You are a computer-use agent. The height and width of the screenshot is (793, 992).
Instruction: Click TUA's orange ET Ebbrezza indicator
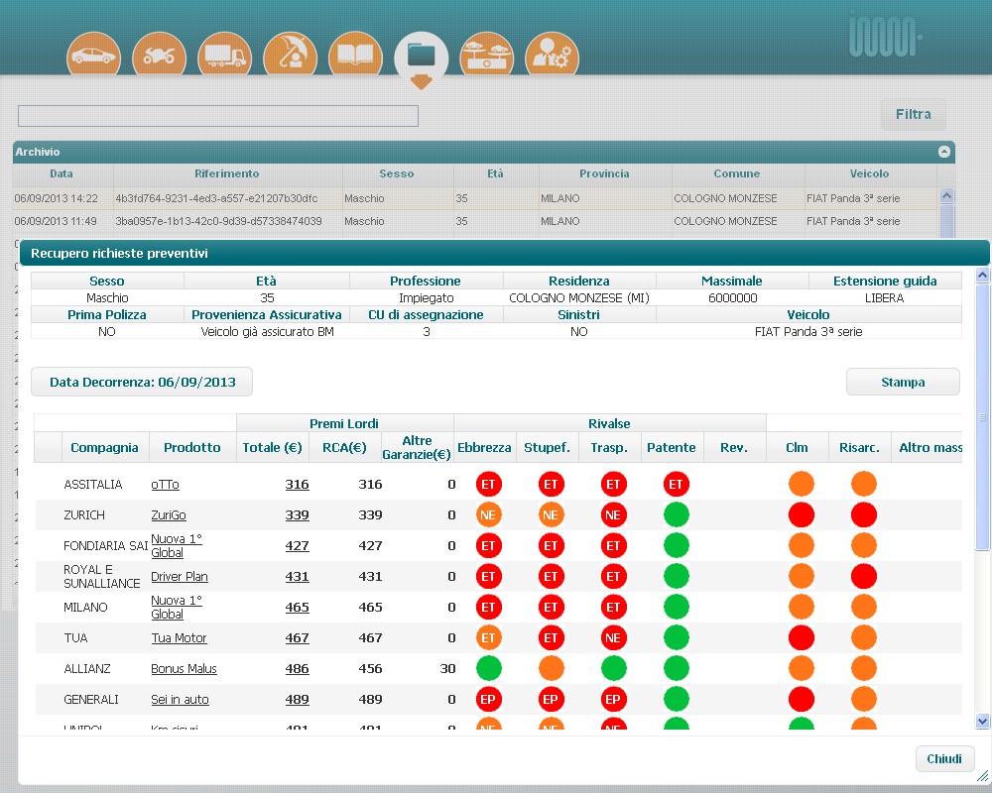(x=488, y=637)
